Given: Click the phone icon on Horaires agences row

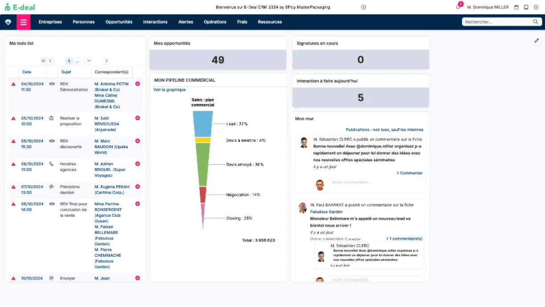Looking at the screenshot, I should (x=51, y=164).
